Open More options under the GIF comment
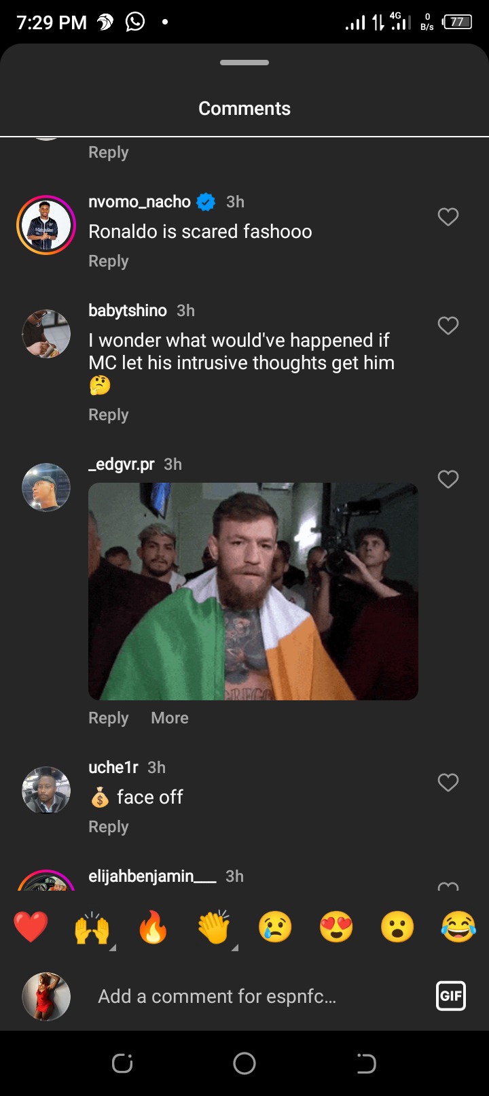The height and width of the screenshot is (1096, 489). 170,718
